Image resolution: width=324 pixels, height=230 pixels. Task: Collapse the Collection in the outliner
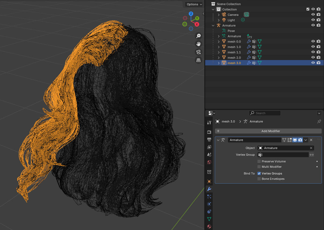click(x=213, y=9)
